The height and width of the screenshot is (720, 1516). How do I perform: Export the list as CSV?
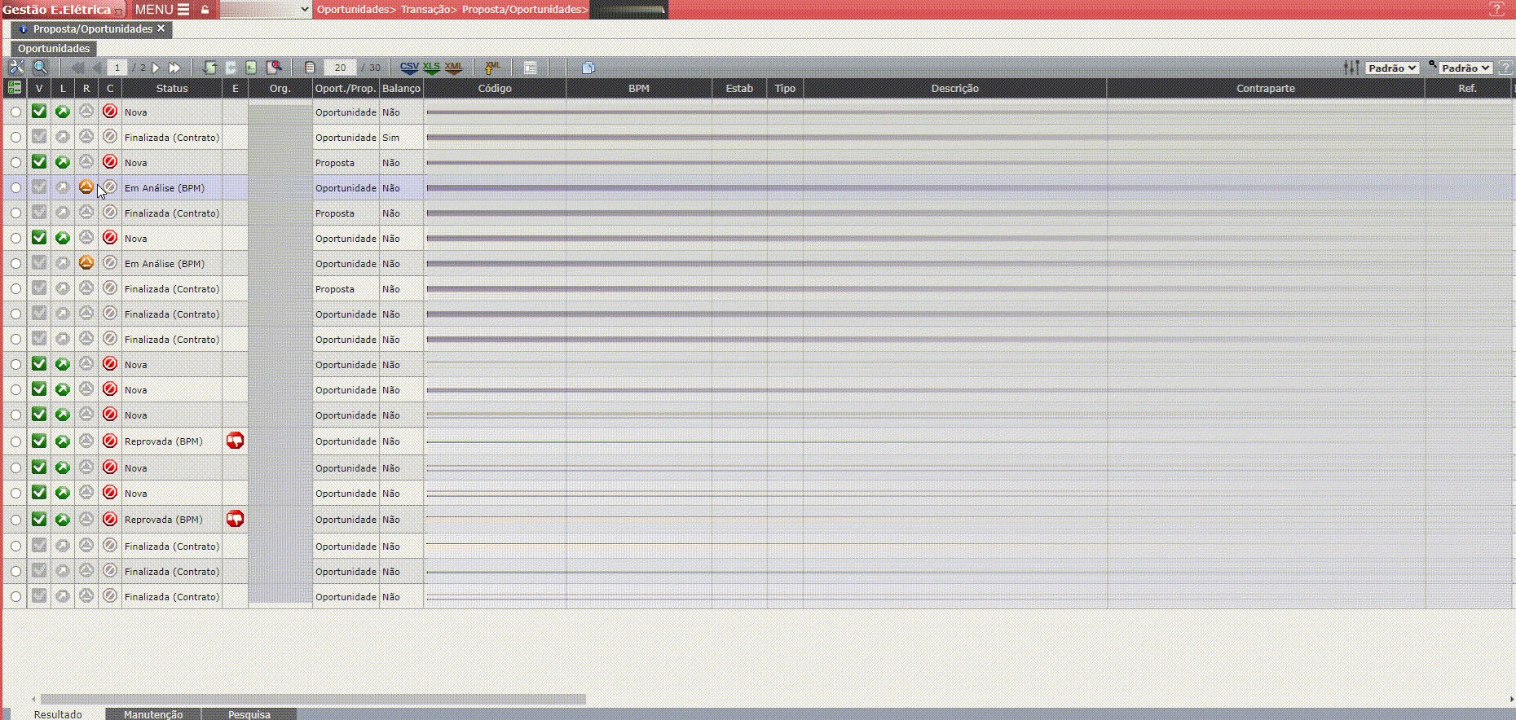(x=409, y=68)
